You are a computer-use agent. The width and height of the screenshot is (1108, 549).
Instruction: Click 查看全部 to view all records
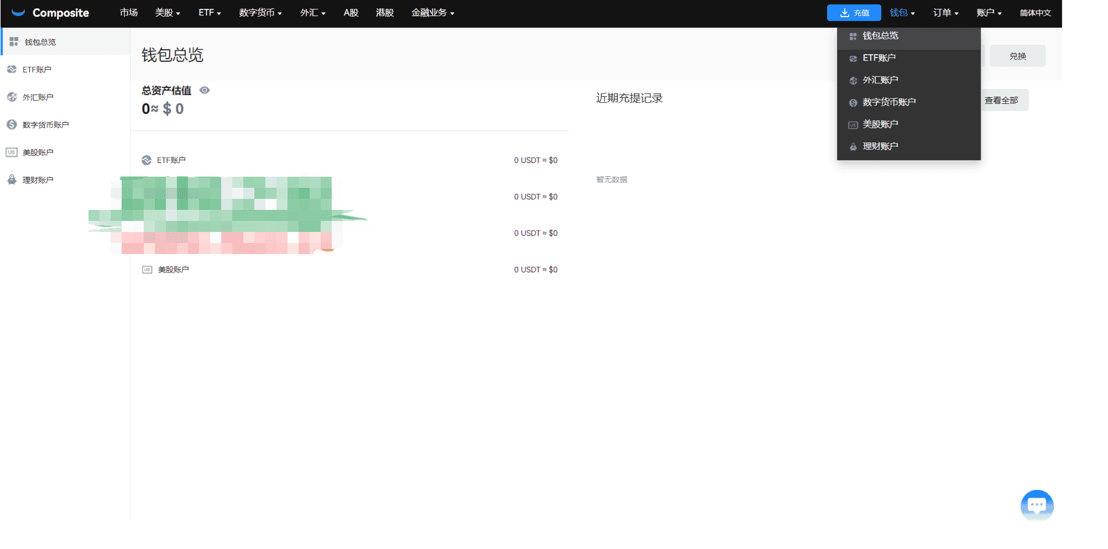[1001, 101]
